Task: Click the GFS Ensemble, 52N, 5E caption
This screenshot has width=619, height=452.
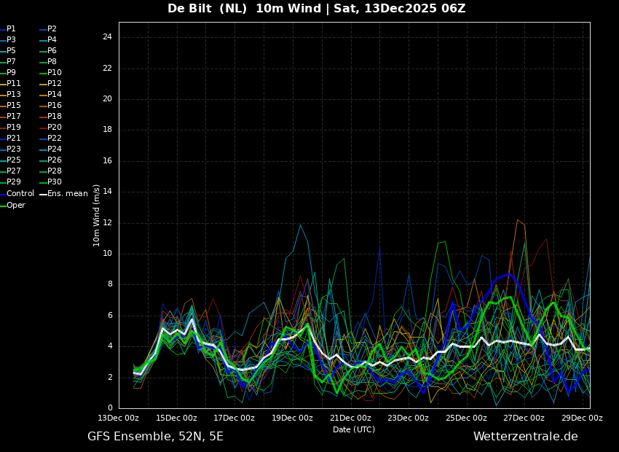Action: coord(155,437)
